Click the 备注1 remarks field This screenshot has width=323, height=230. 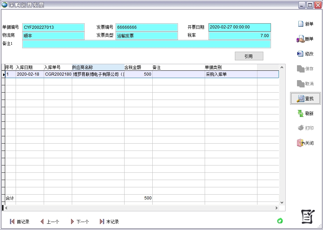tap(146, 44)
